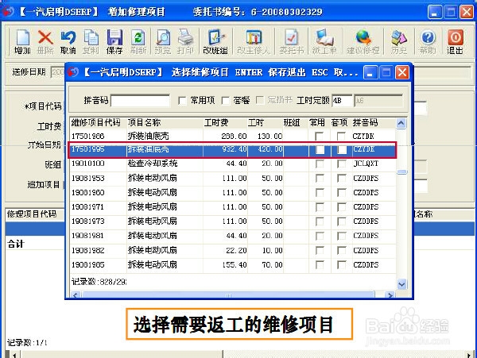Click the 刷新 (Refresh) toolbar icon
This screenshot has width=477, height=358.
tap(138, 41)
